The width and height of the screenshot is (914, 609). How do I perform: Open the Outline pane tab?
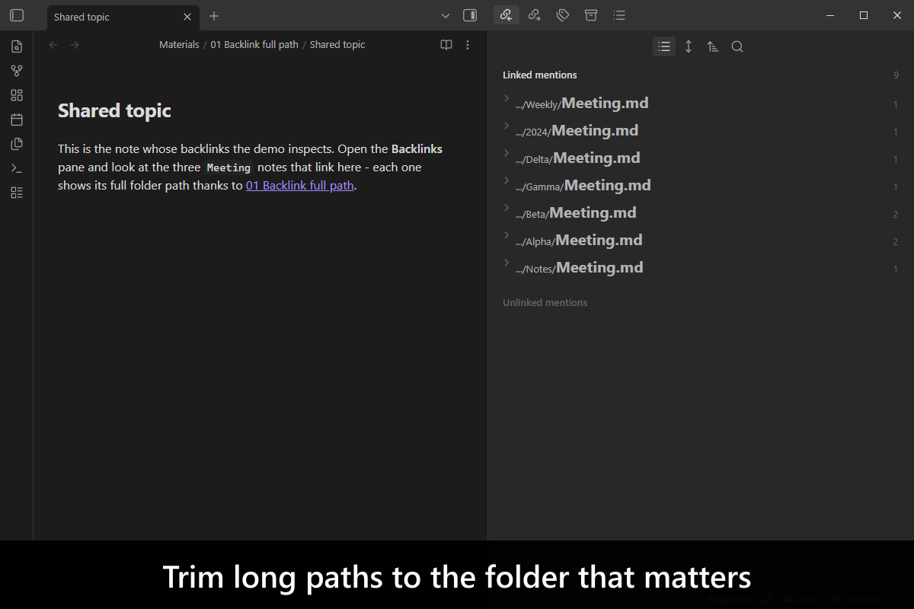tap(619, 14)
